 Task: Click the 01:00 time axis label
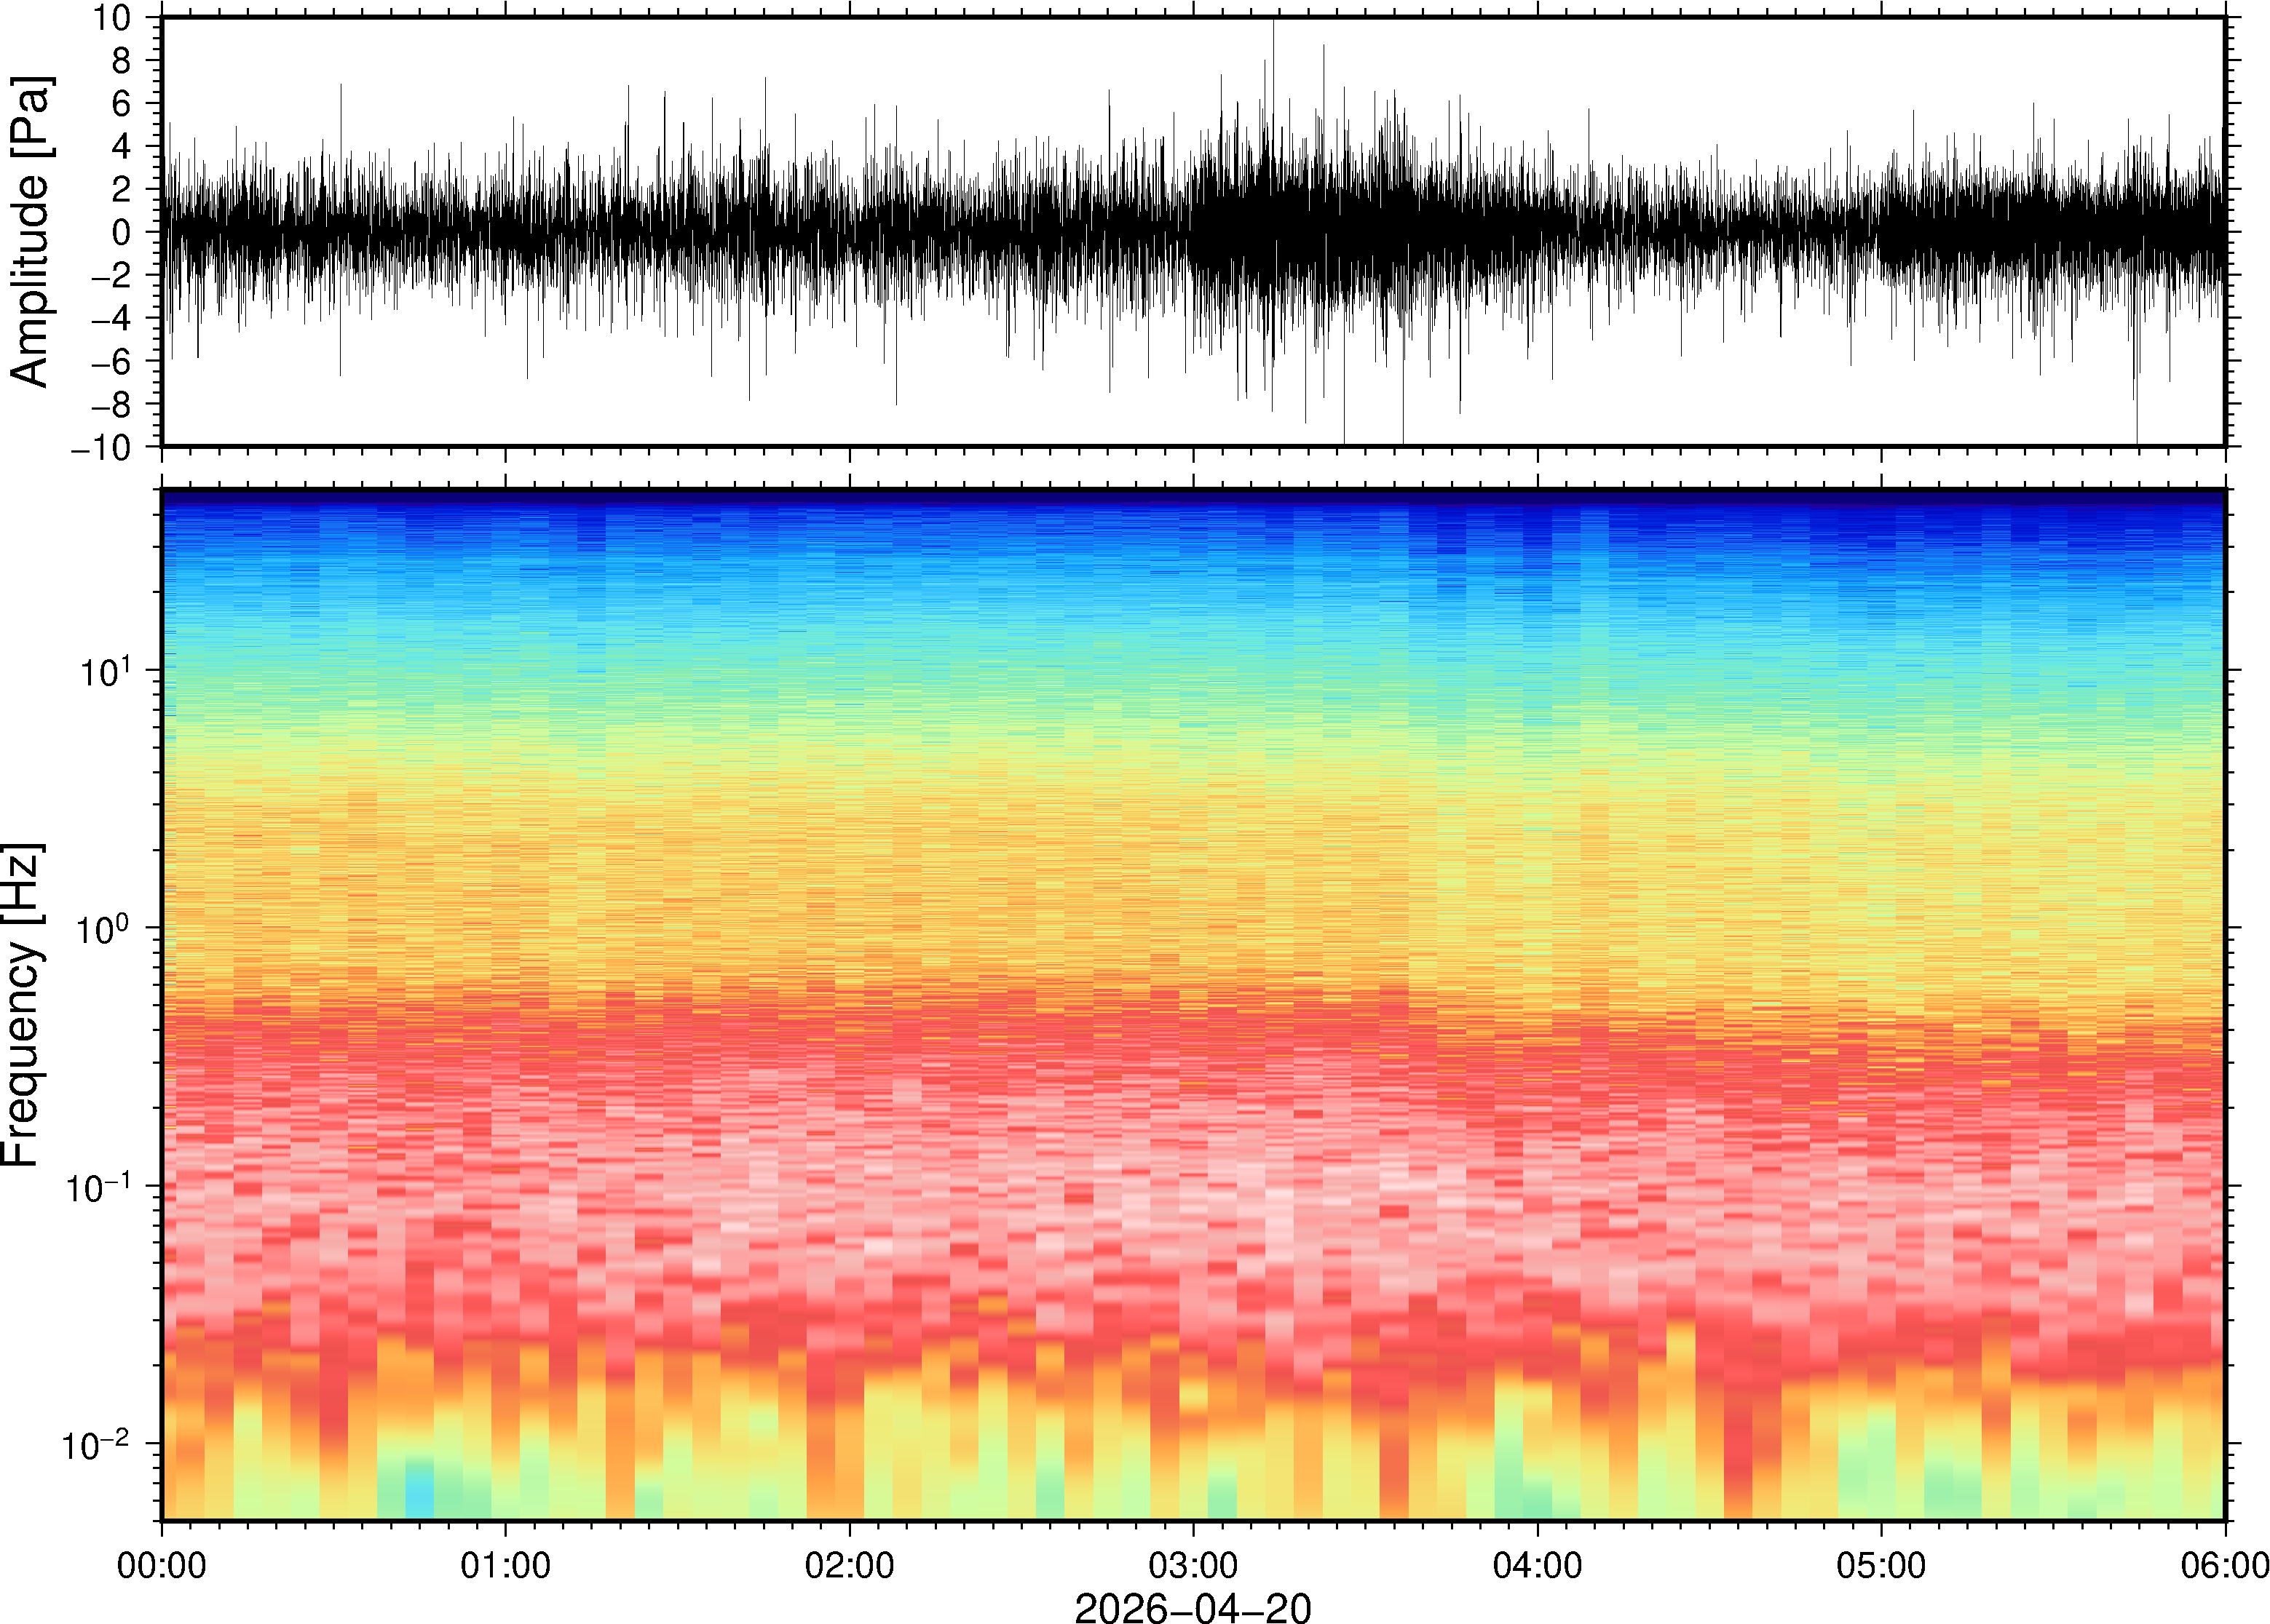pos(505,1565)
